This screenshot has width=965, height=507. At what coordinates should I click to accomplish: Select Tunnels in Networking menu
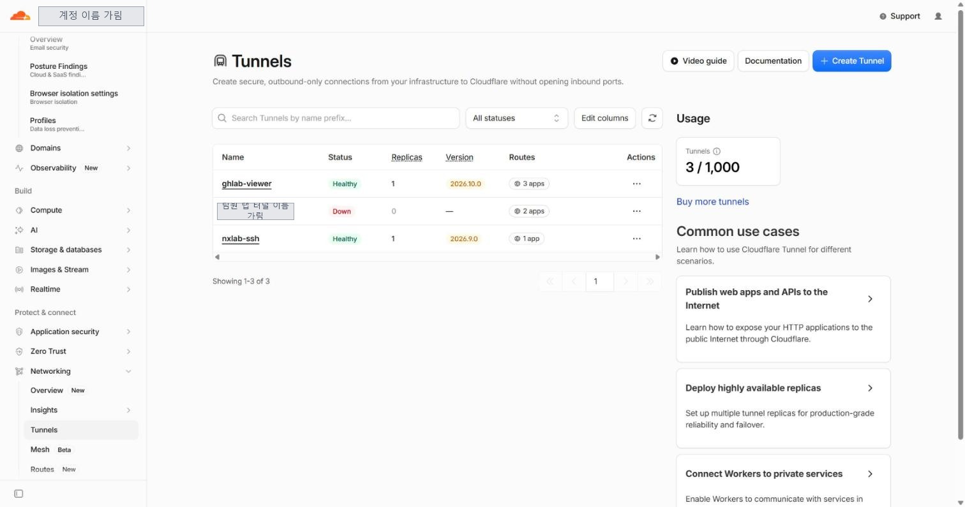pos(81,430)
